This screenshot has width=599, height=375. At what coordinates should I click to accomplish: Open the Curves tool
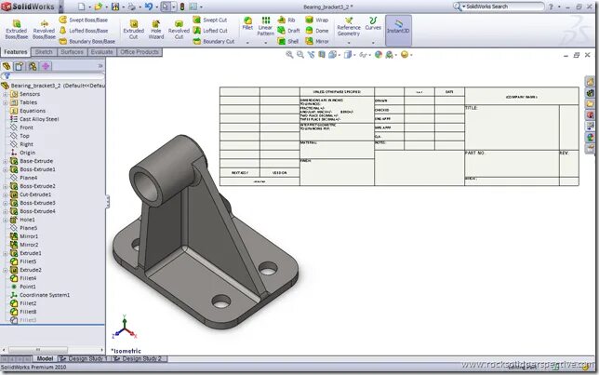pyautogui.click(x=373, y=23)
